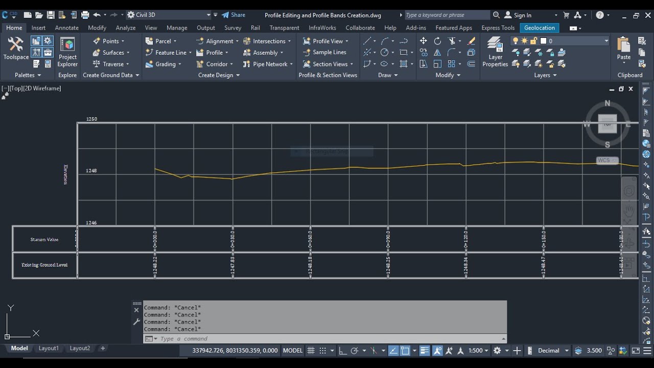The width and height of the screenshot is (654, 368).
Task: Toggle drawing grid display
Action: pyautogui.click(x=311, y=351)
